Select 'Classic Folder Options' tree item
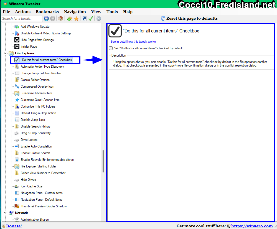Image resolution: width=277 pixels, height=229 pixels. click(x=35, y=80)
